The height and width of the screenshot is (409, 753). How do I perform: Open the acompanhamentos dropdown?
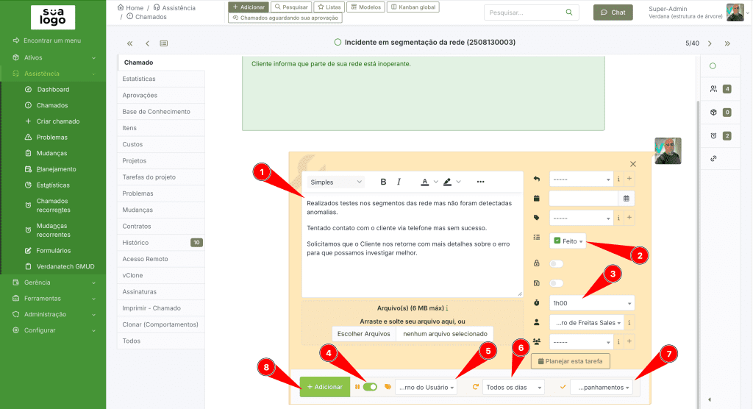click(x=602, y=387)
